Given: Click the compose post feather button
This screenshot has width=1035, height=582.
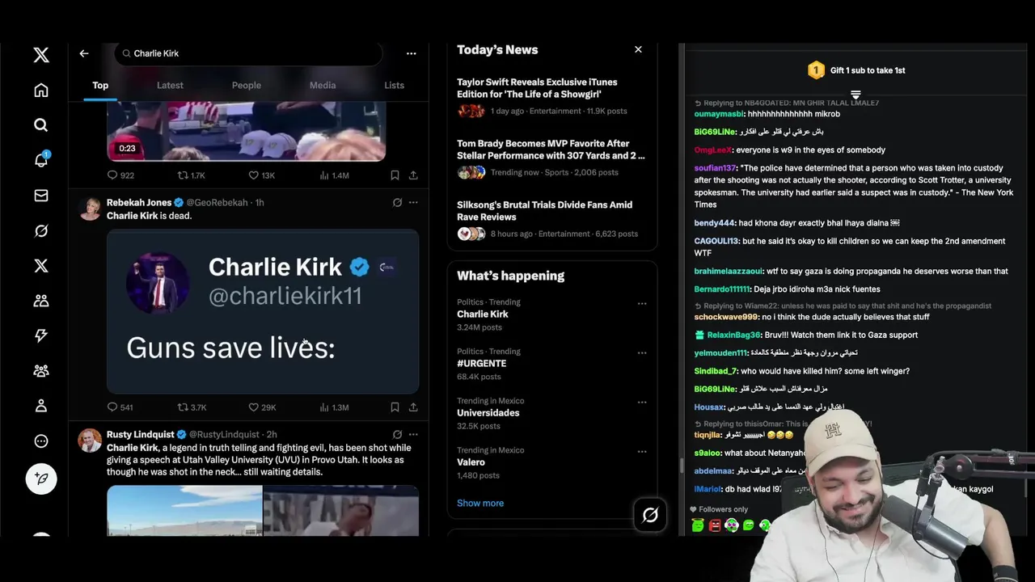Looking at the screenshot, I should tap(41, 479).
